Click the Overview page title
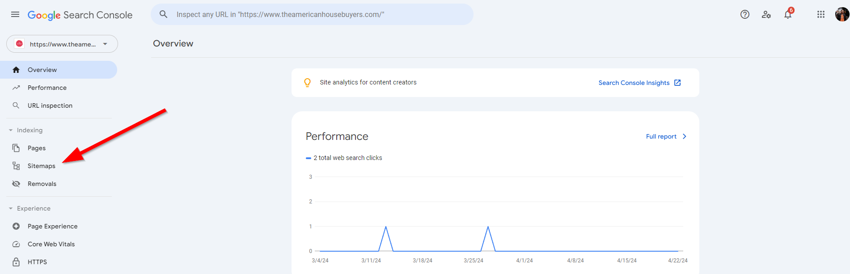This screenshot has height=274, width=850. tap(173, 43)
